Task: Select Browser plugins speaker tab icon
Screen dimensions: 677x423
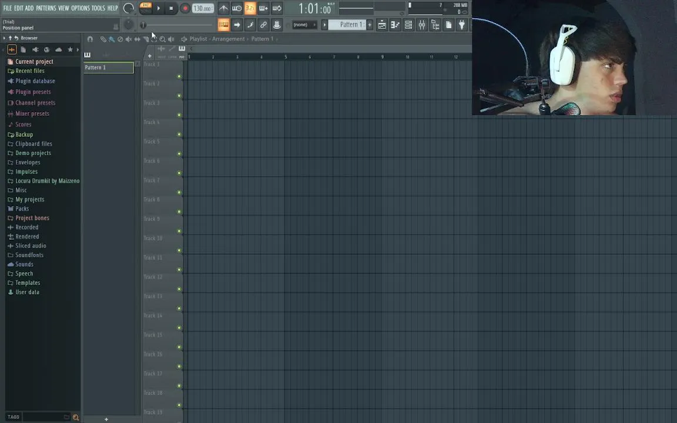Action: pos(35,49)
